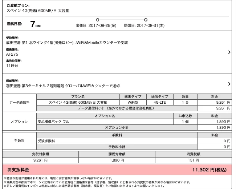Click the return date timeline circle
236x191 pixels.
point(146,20)
